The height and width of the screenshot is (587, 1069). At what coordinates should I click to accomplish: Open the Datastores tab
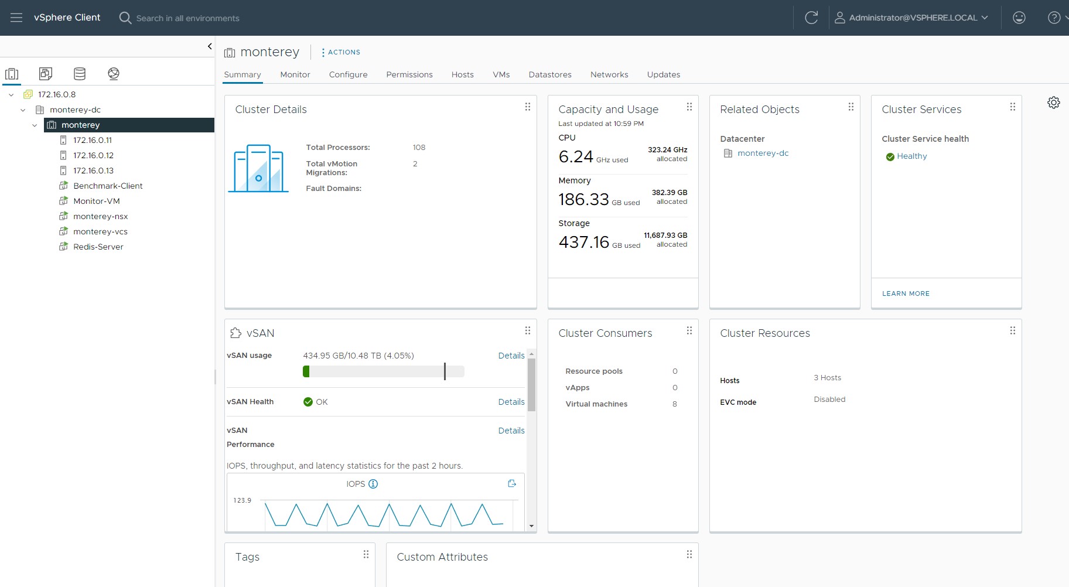(x=549, y=74)
